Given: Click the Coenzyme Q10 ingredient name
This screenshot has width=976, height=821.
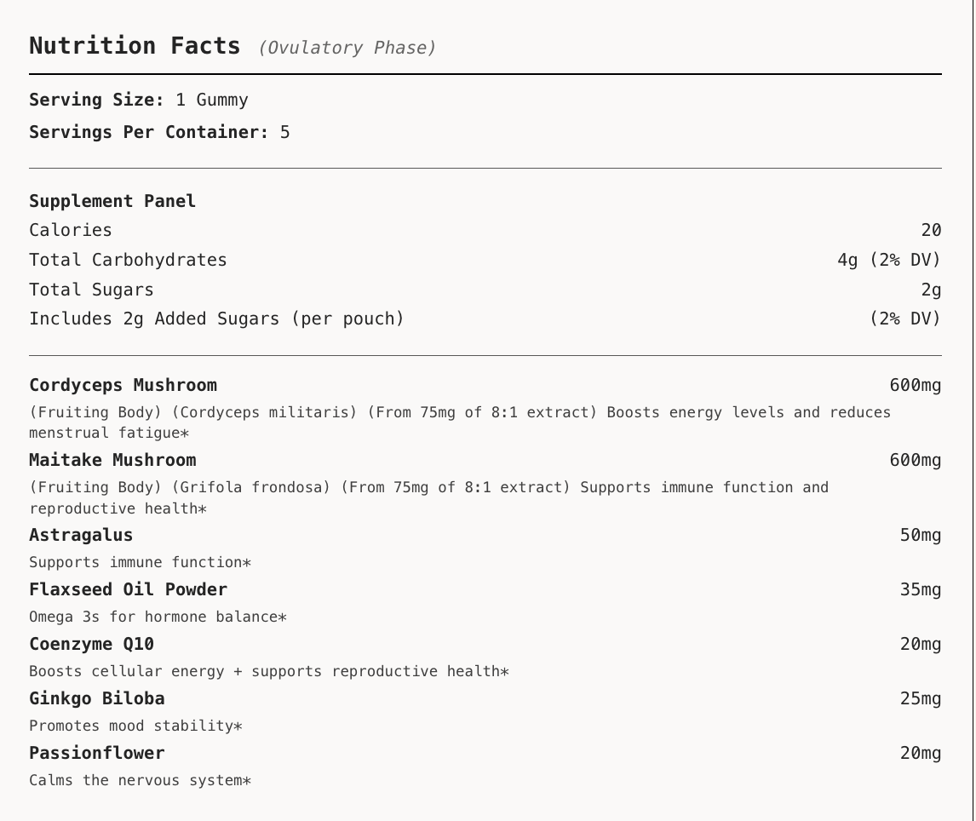Looking at the screenshot, I should pyautogui.click(x=91, y=644).
